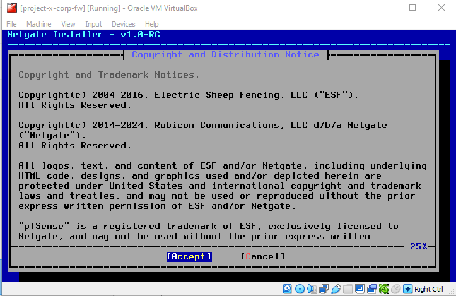Image resolution: width=456 pixels, height=296 pixels.
Task: Click the mouse integration status icon
Action: tap(395, 289)
